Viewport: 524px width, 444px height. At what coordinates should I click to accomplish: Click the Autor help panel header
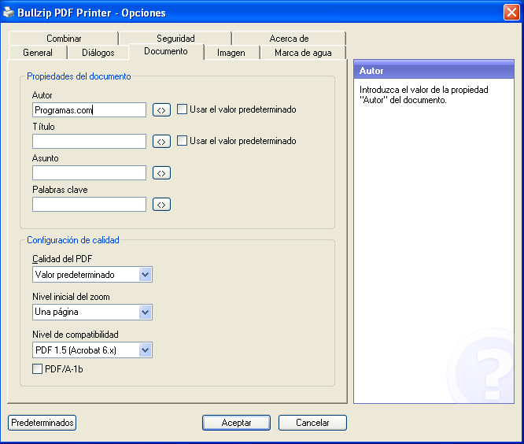434,70
